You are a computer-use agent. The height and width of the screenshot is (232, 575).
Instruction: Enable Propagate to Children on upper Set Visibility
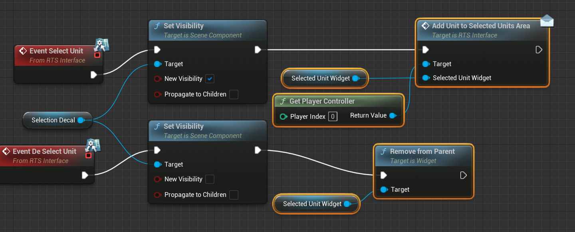pos(234,94)
